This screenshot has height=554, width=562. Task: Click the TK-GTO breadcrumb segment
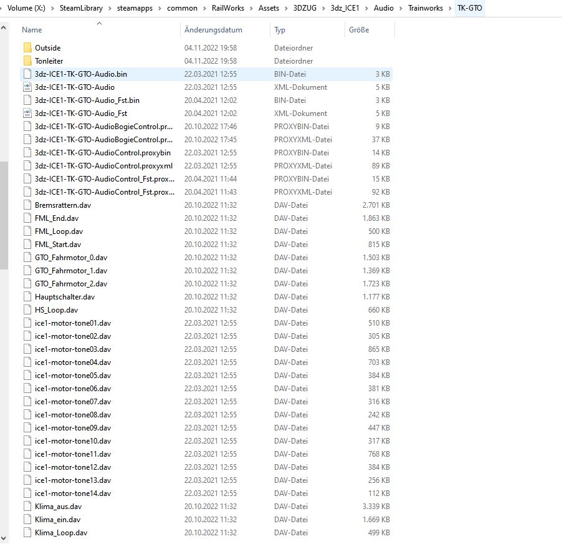point(470,8)
